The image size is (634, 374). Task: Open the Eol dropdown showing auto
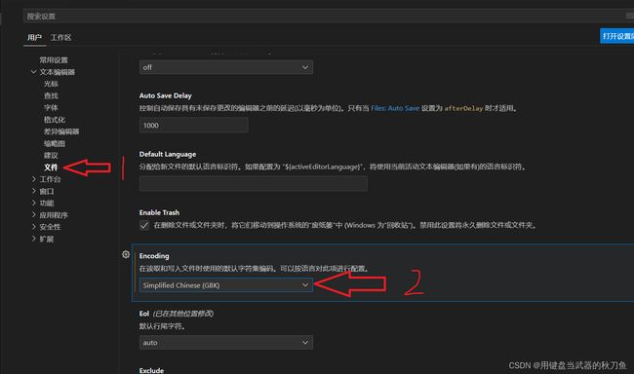[x=226, y=343]
